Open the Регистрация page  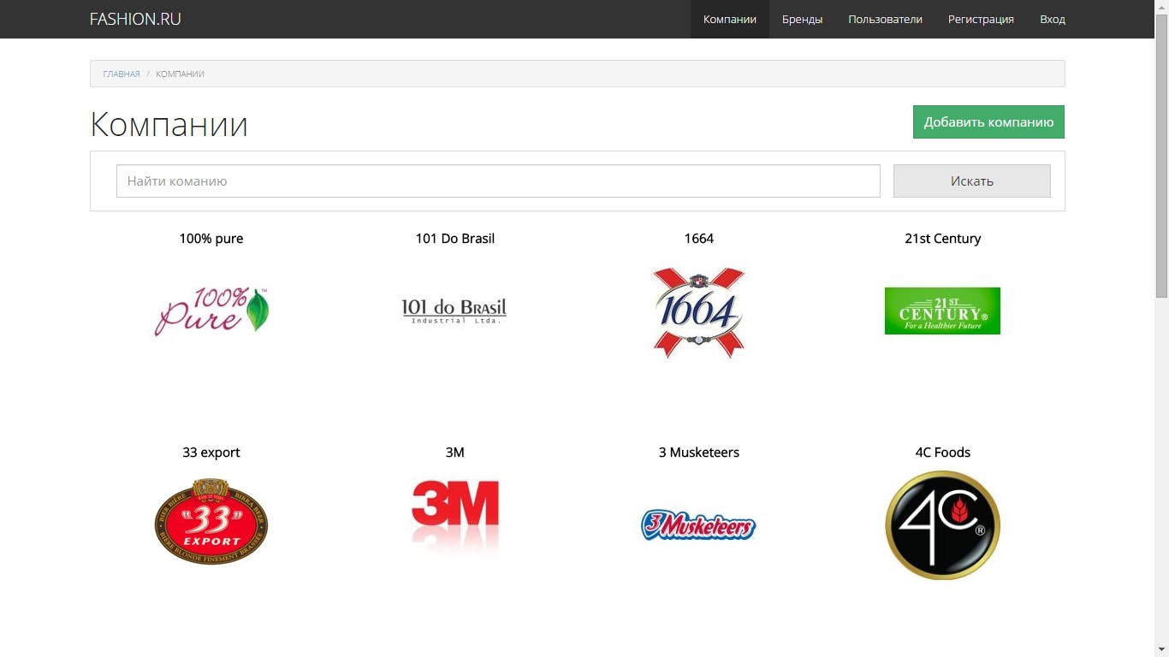[981, 19]
